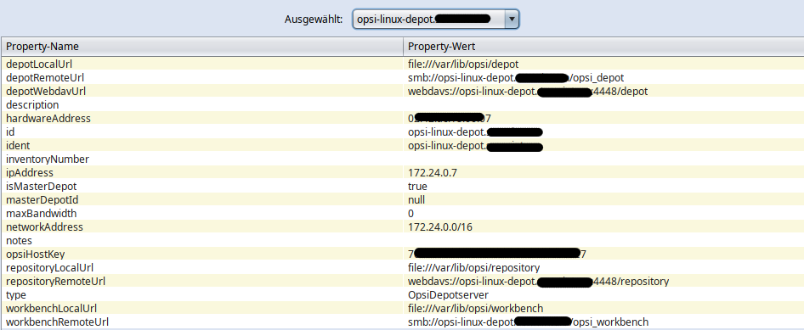Screen dimensions: 804x330
Task: Click the id row's opsi-linux-depot value
Action: point(475,132)
